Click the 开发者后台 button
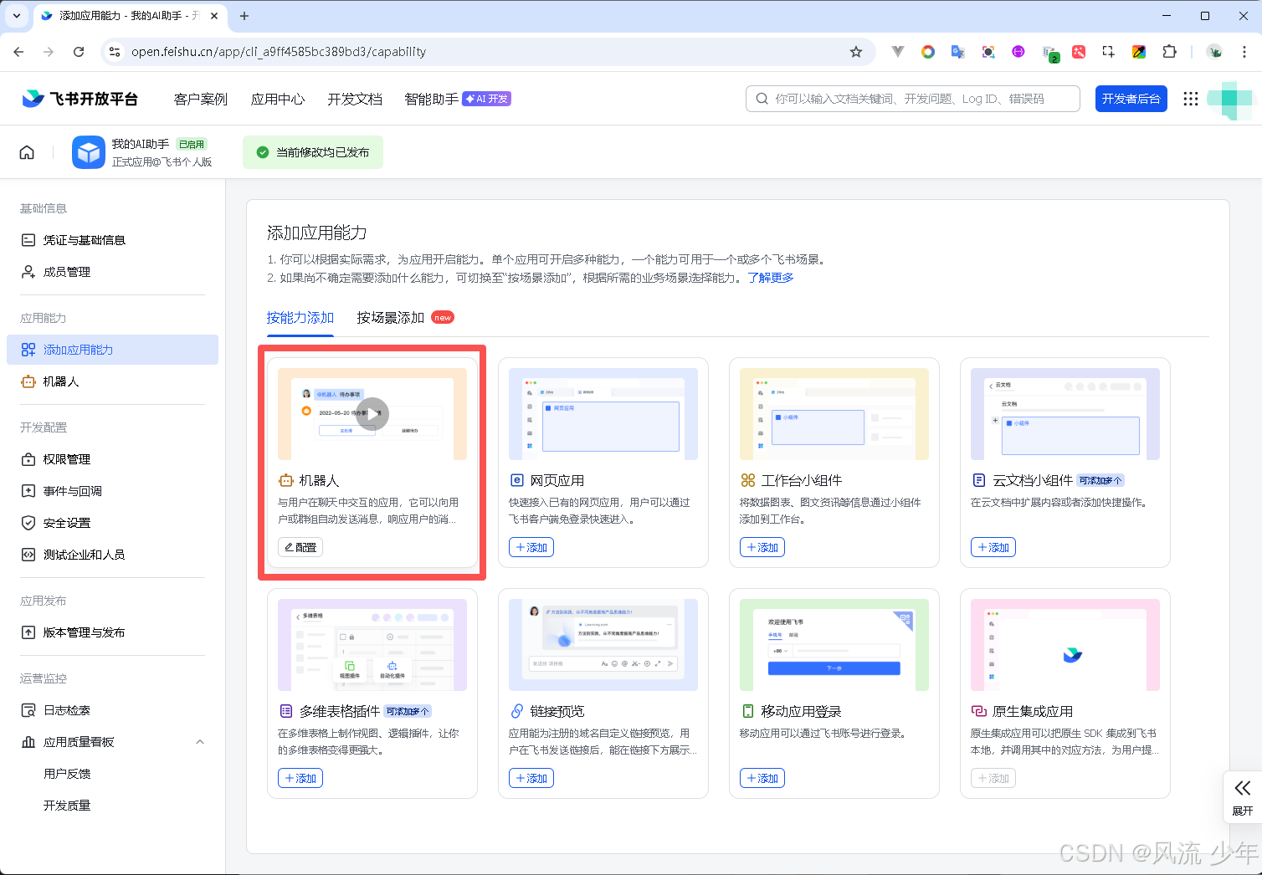1262x875 pixels. pos(1131,99)
